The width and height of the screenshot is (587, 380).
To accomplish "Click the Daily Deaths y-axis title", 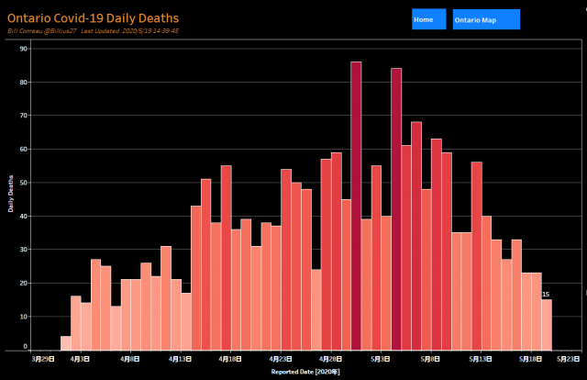I will click(10, 194).
